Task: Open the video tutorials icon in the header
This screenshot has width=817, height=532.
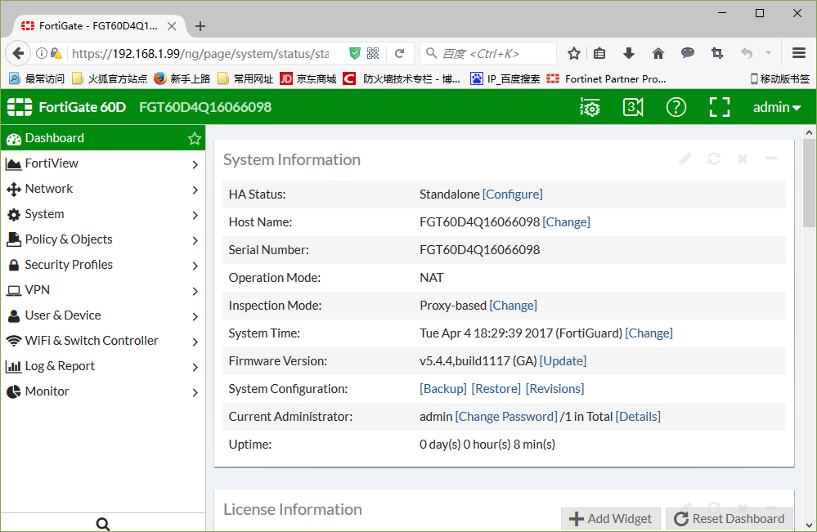Action: tap(633, 107)
